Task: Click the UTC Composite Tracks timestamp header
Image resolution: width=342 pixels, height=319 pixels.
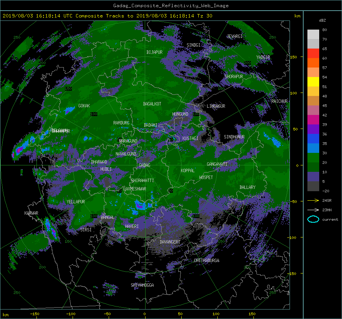Action: coord(107,16)
